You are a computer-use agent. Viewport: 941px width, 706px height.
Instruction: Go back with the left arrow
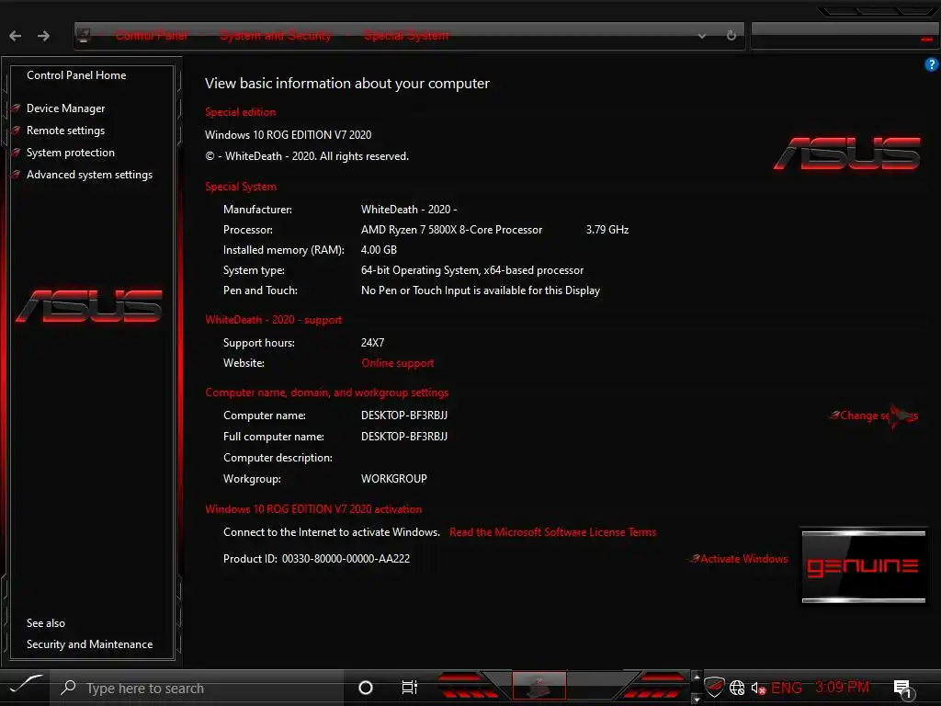(16, 36)
